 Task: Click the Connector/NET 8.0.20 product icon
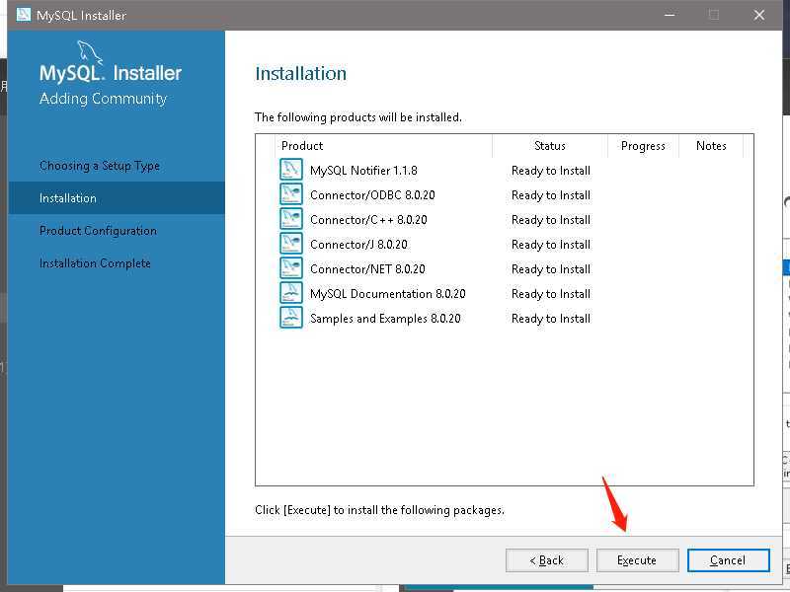290,267
